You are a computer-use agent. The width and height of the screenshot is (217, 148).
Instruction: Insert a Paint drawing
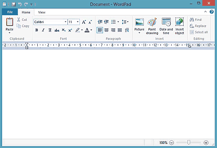pos(152,22)
